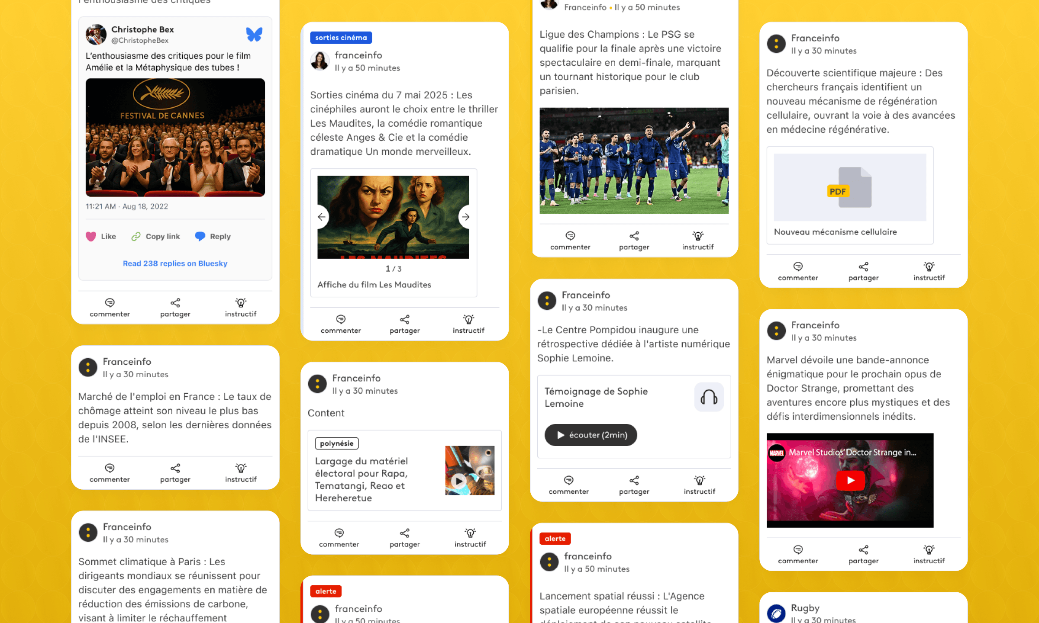Image resolution: width=1039 pixels, height=623 pixels.
Task: Comment on the Marché de l'emploi post
Action: [x=110, y=473]
